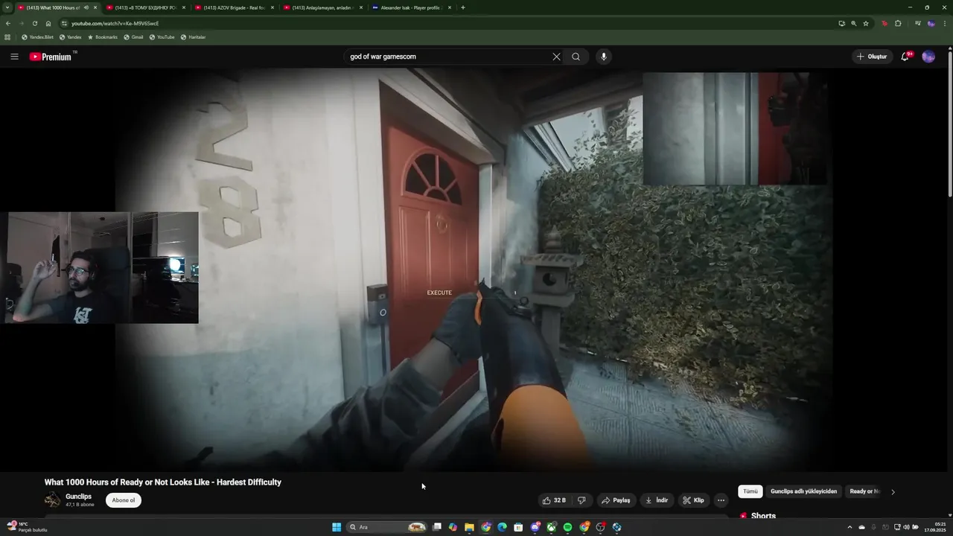Open Xbox app from the taskbar
Viewport: 953px width, 536px height.
click(551, 527)
